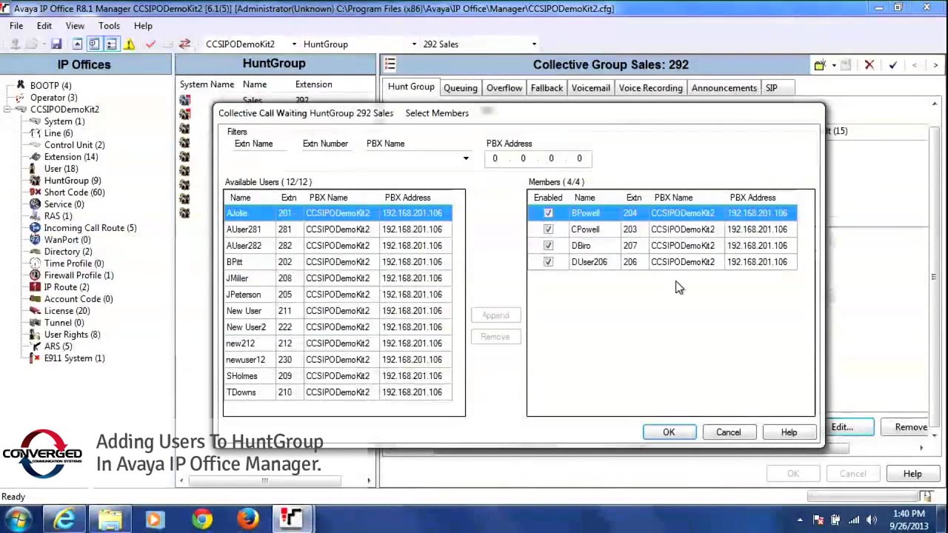Switch to the Announcements tab

point(724,88)
